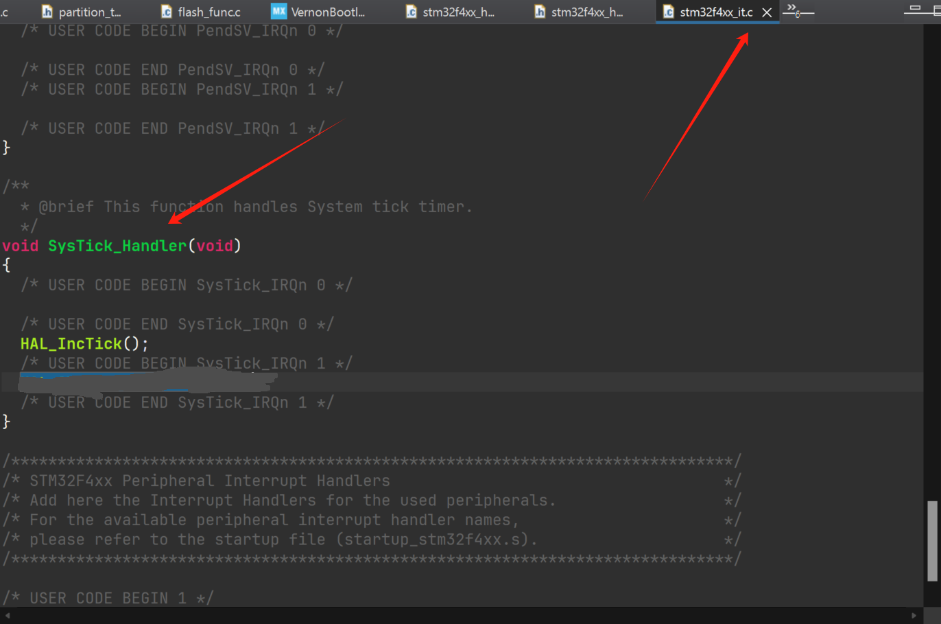The width and height of the screenshot is (941, 624).
Task: Open the stm32f4xx_h... C source tab
Action: click(x=450, y=12)
